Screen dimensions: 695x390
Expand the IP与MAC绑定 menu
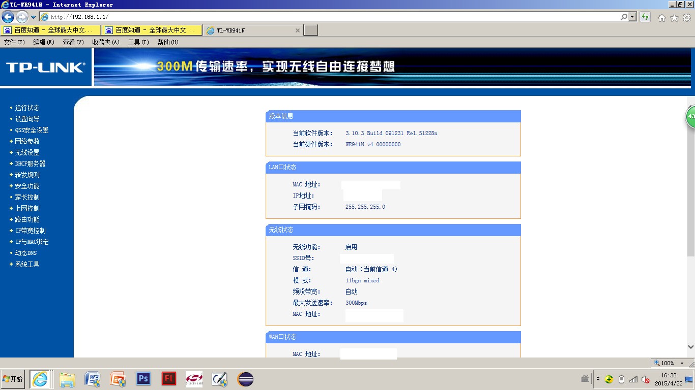coord(32,242)
